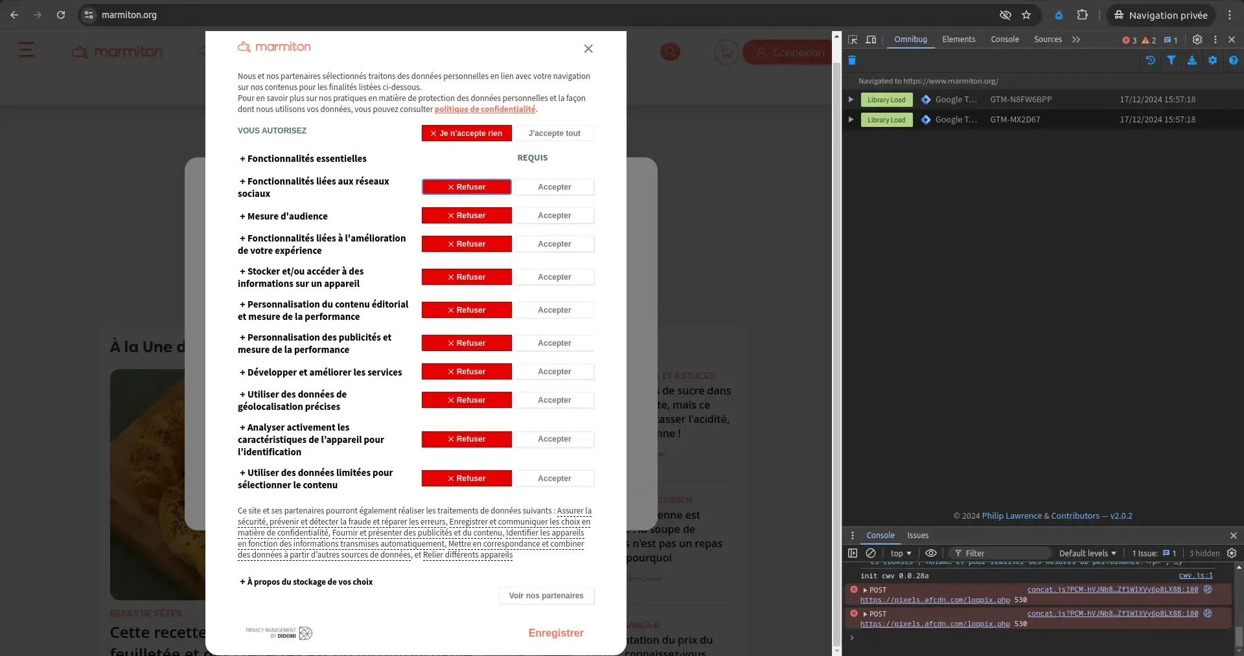
Task: Clear Omnibug requests with the trash icon
Action: pos(852,60)
